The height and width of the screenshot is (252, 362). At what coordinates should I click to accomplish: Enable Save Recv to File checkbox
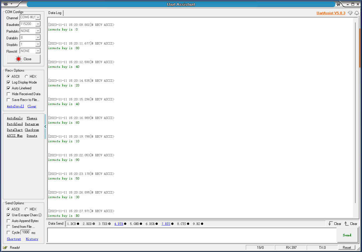[x=8, y=100]
